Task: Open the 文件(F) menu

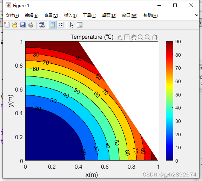Action: (x=12, y=15)
